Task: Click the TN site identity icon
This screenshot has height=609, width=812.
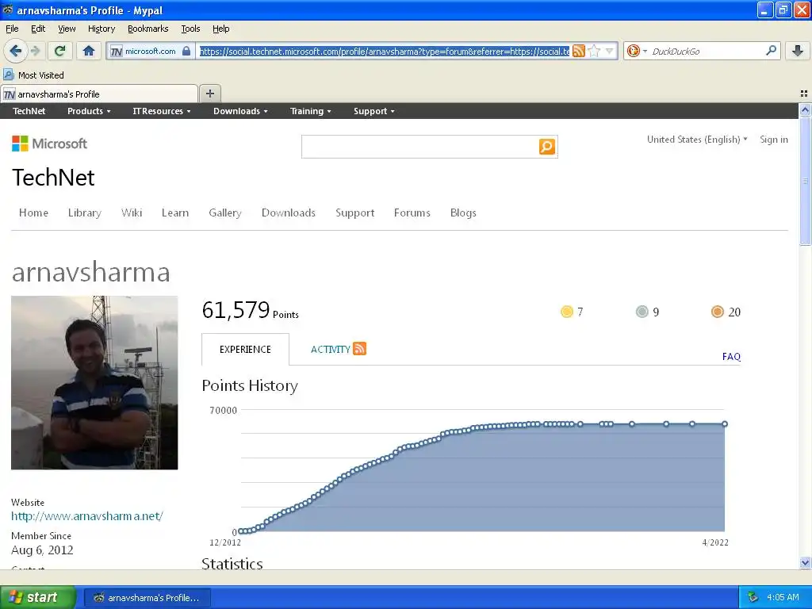Action: [x=116, y=51]
